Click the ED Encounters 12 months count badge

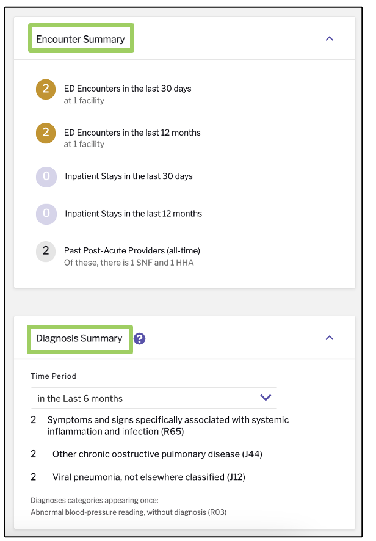point(46,133)
